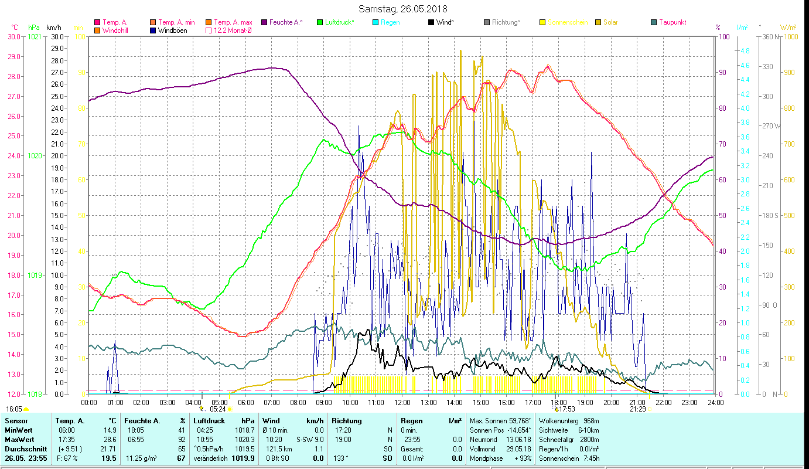Click the 23:00 mark on the time axis
This screenshot has height=469, width=809.
[689, 402]
